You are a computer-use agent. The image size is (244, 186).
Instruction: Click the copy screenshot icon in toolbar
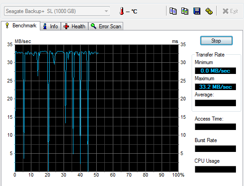185,11
